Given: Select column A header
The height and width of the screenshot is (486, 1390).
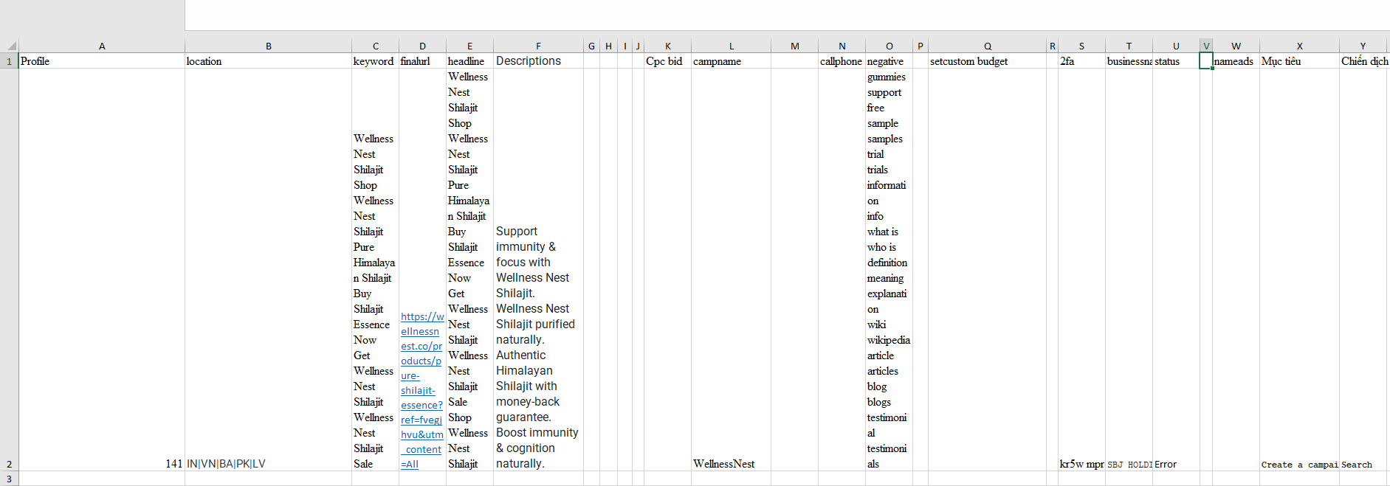Looking at the screenshot, I should (x=102, y=46).
